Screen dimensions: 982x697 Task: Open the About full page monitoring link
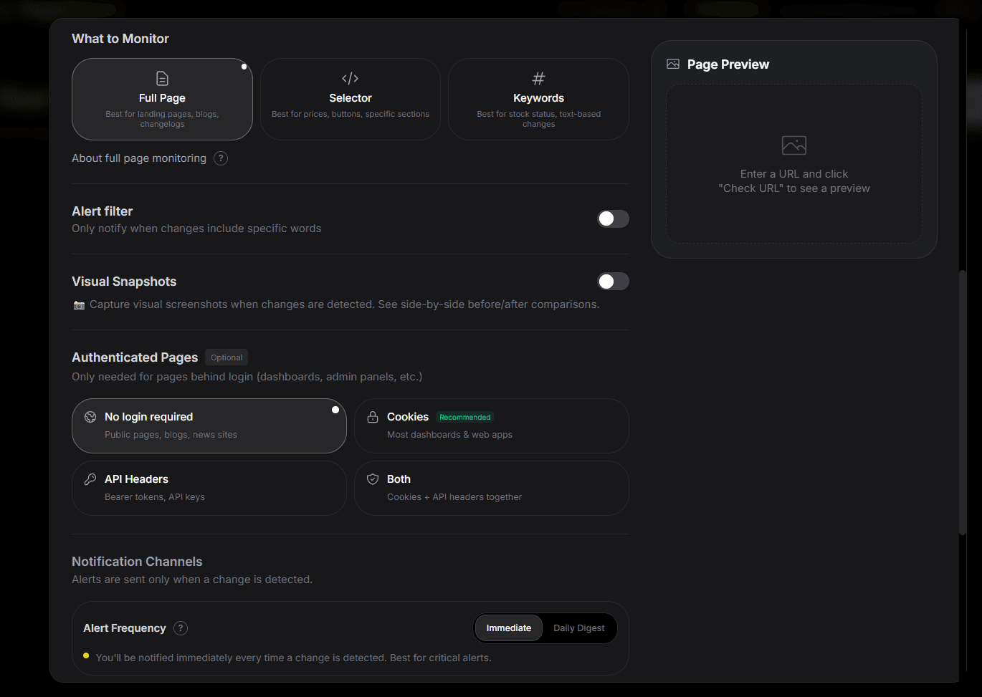coord(138,158)
